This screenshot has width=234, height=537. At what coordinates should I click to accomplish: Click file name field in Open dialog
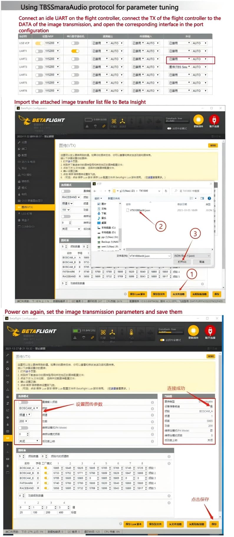pos(150,256)
